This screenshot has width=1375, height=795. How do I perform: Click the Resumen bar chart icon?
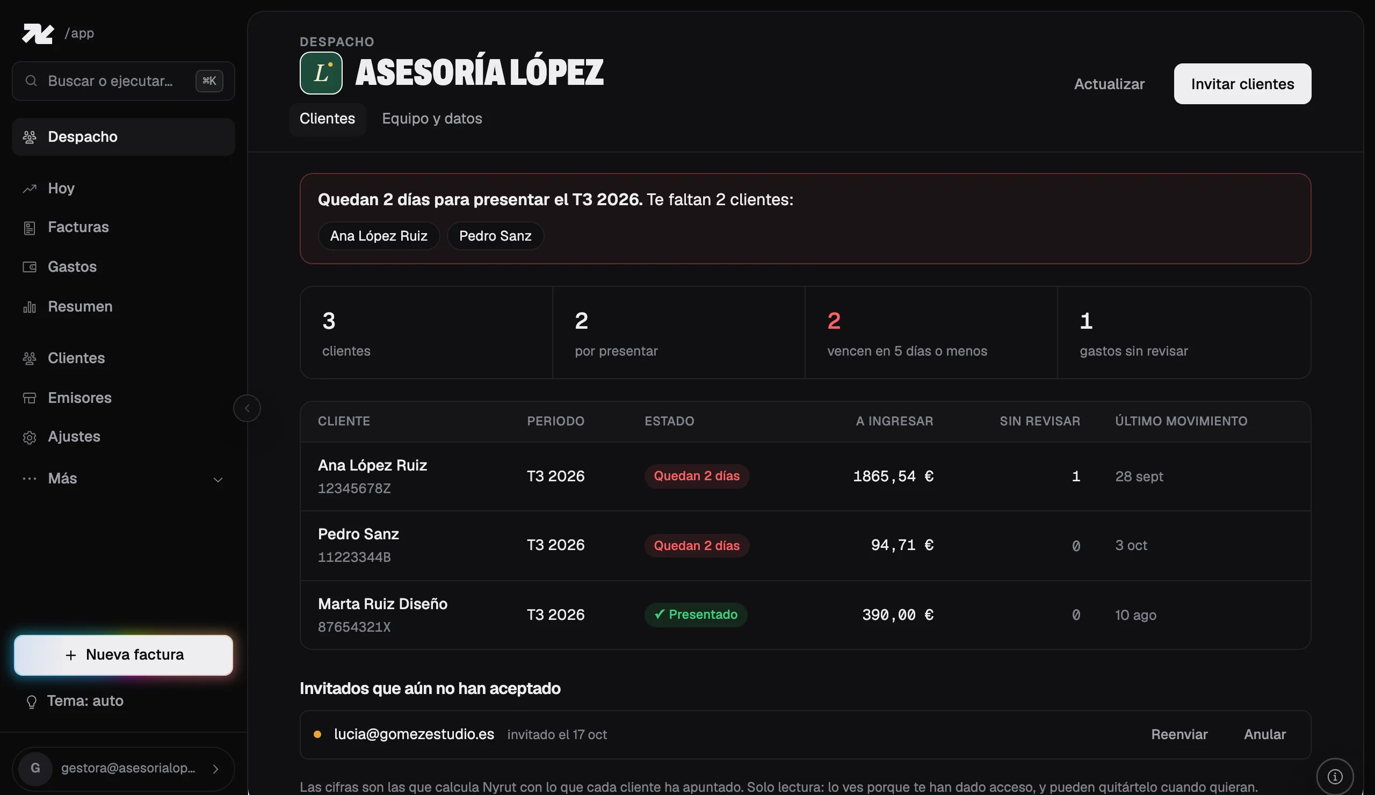click(30, 307)
